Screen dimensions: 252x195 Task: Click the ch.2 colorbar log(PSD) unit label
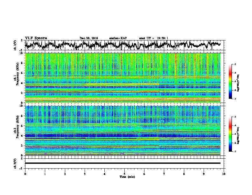click(x=238, y=135)
